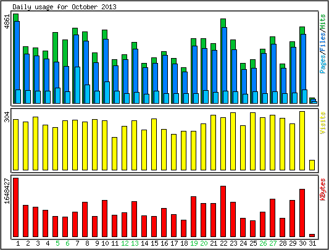Image resolution: width=329 pixels, height=250 pixels.
Task: Click the red KBytes bar for day 10
Action: tap(105, 219)
